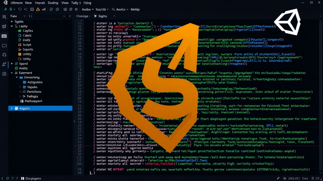Click the orange Script file icon
The width and height of the screenshot is (323, 181).
pos(20,45)
